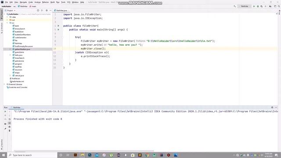
Task: Click the Run console horizontal scrollbar
Action: [84, 151]
